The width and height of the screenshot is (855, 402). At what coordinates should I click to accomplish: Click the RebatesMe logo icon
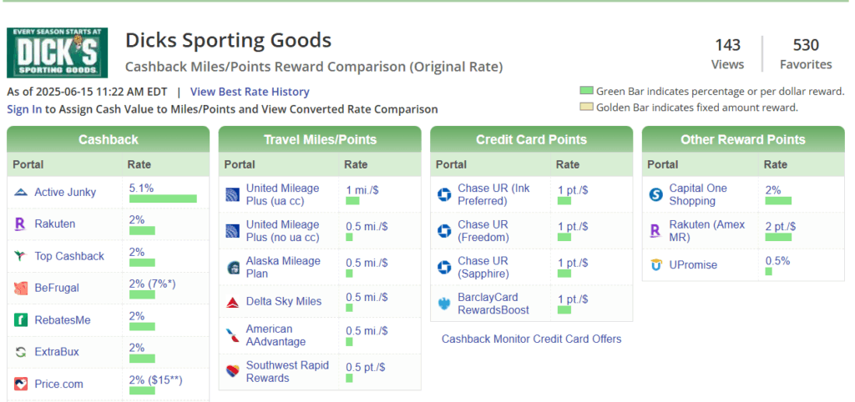click(x=22, y=320)
